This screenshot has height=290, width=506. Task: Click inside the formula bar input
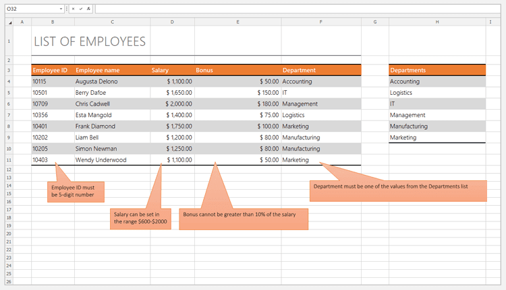(x=298, y=9)
